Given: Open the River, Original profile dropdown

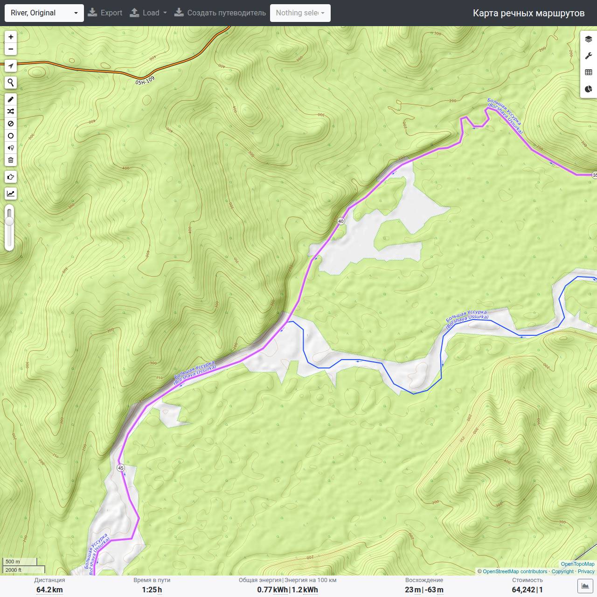Looking at the screenshot, I should (x=44, y=13).
